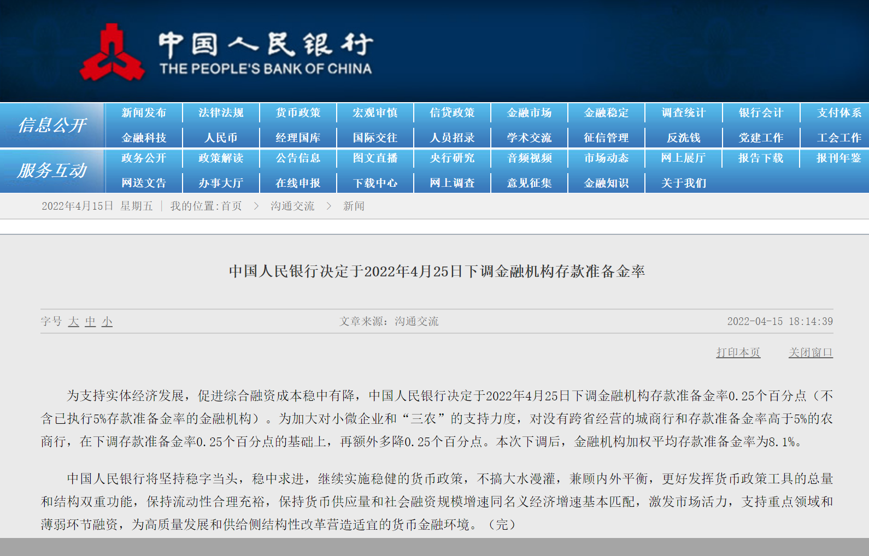
Task: Go to 首页 via breadcrumb
Action: (x=231, y=206)
